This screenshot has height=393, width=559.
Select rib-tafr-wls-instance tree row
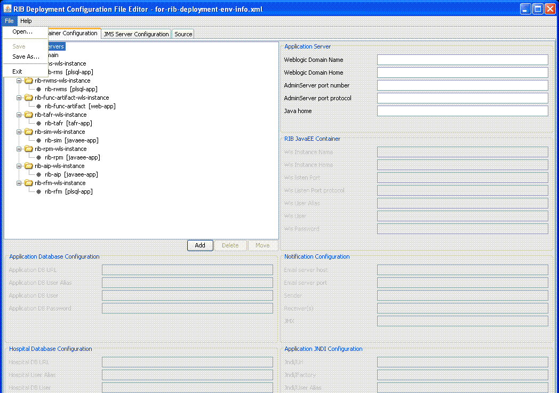click(x=61, y=115)
